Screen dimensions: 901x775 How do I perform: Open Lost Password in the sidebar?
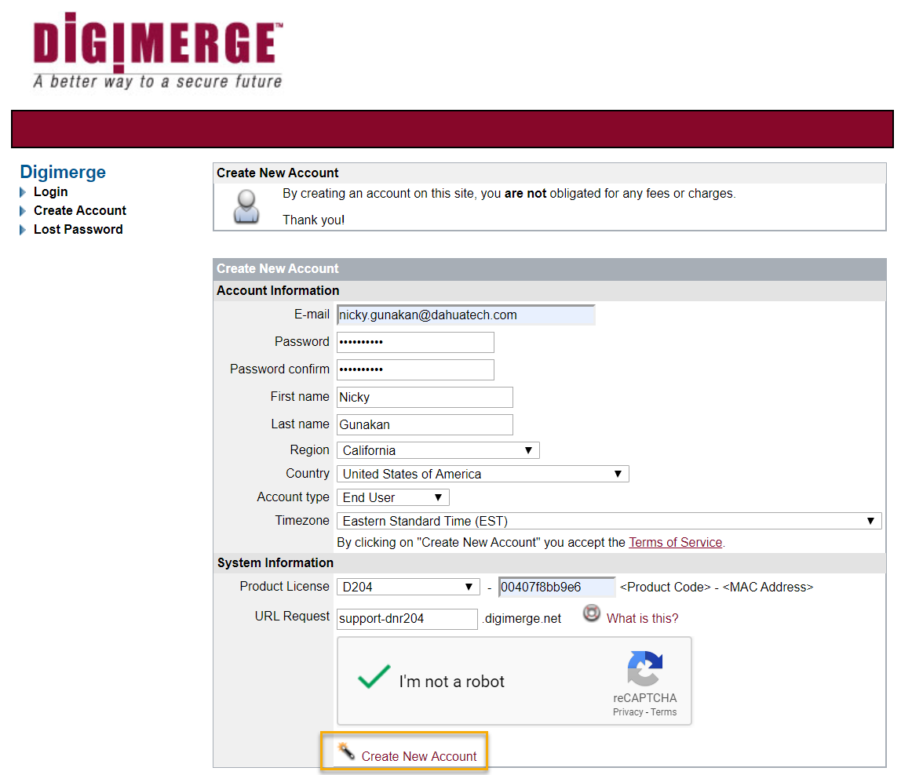coord(78,230)
